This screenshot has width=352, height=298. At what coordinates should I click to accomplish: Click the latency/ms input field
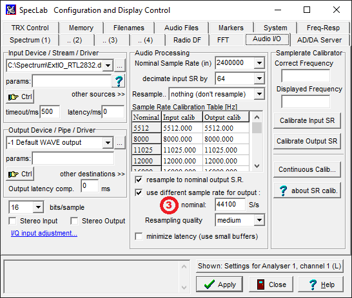113,112
